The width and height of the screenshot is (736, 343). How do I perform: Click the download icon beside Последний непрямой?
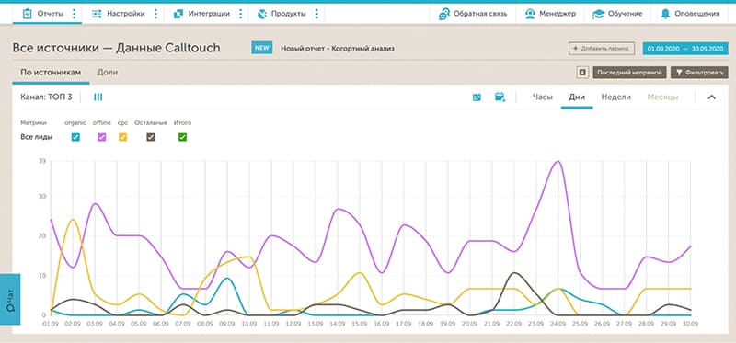point(582,73)
